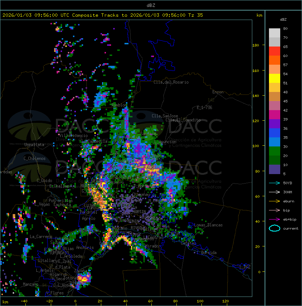The width and height of the screenshot is (302, 306).
Task: Click the 60 tick on horizontal axis
Action: coord(150,301)
